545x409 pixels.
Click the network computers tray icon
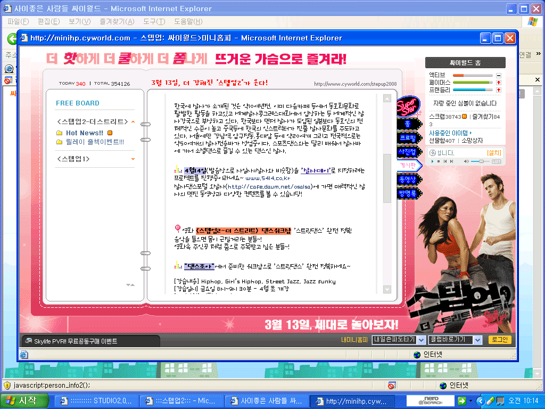pyautogui.click(x=500, y=401)
